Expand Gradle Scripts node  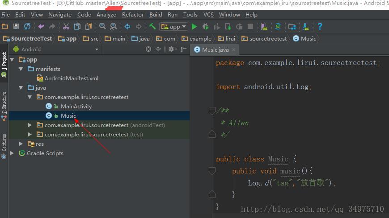tap(12, 153)
